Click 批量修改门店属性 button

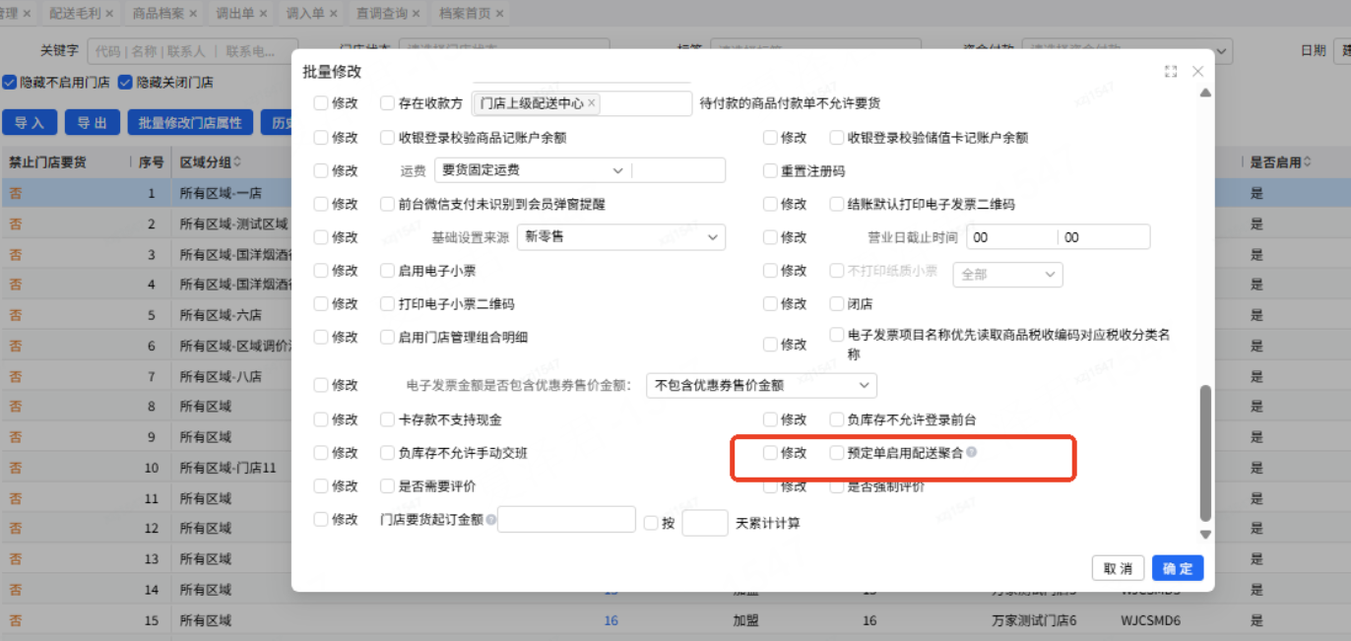[190, 123]
